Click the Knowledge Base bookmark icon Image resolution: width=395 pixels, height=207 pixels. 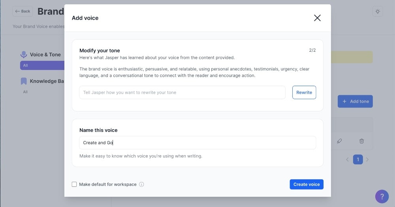[24, 81]
